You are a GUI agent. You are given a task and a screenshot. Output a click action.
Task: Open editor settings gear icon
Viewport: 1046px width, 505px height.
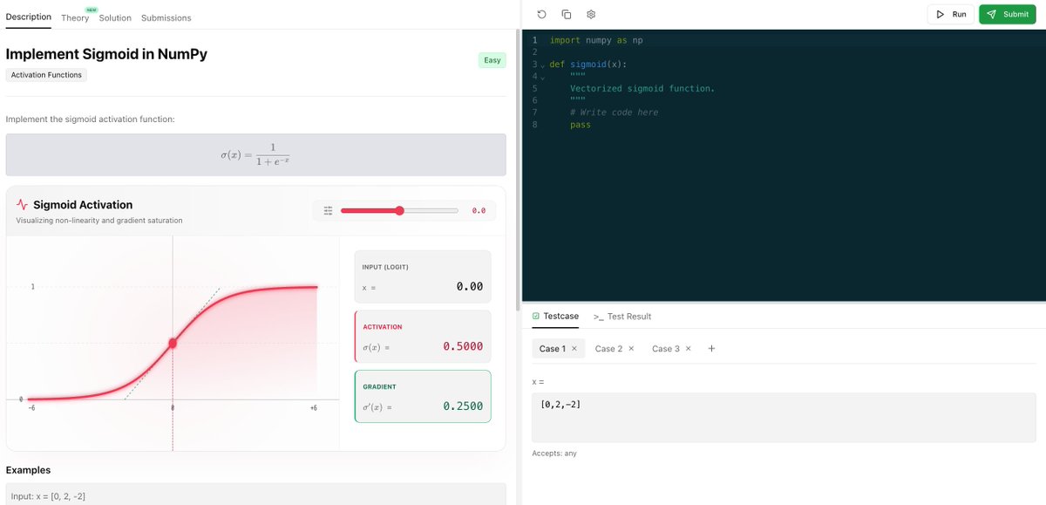(x=590, y=14)
